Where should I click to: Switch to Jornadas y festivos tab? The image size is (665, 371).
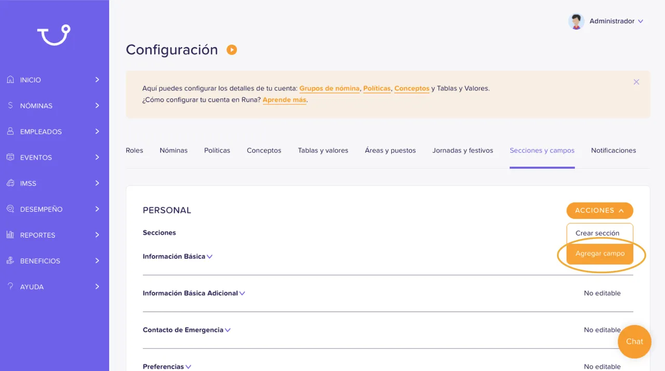pos(463,151)
